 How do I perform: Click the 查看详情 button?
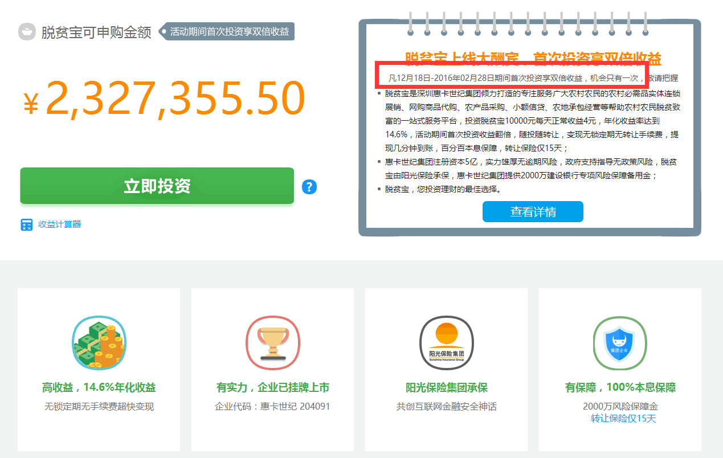pyautogui.click(x=533, y=212)
